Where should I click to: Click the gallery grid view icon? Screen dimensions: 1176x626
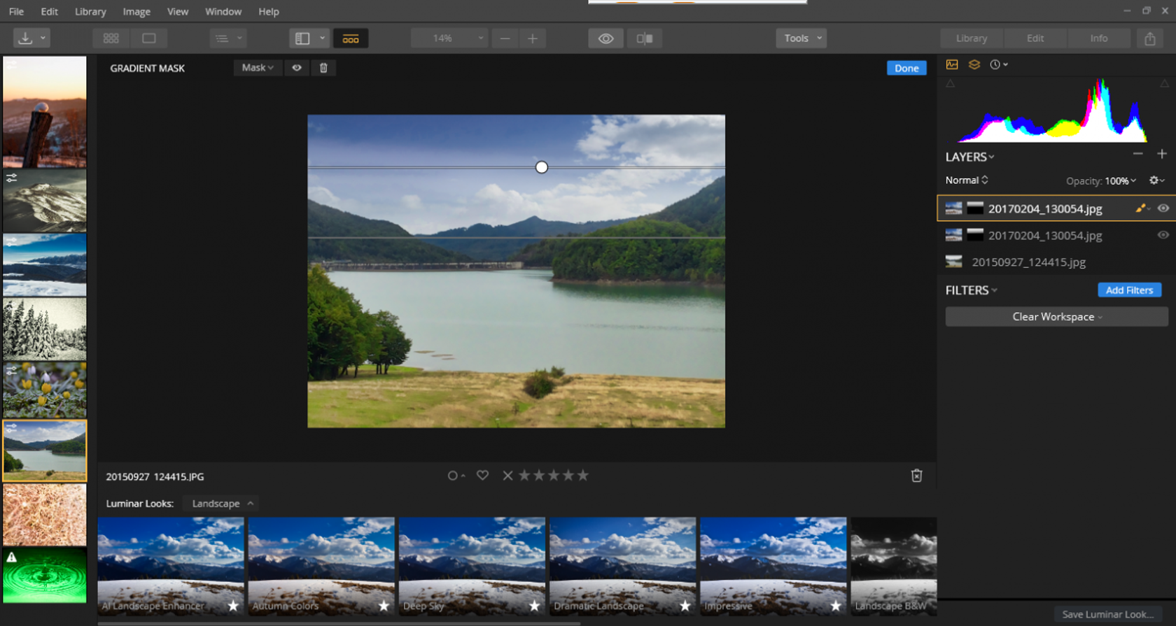[x=111, y=38]
